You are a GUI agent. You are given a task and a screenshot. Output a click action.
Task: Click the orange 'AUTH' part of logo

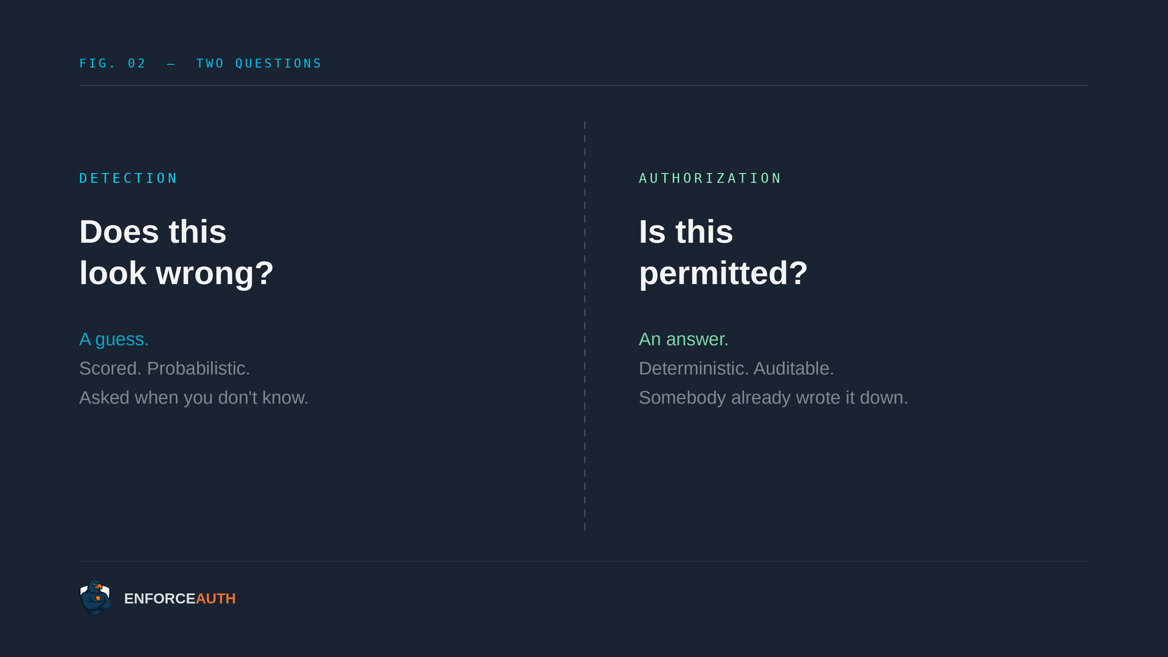pos(215,599)
